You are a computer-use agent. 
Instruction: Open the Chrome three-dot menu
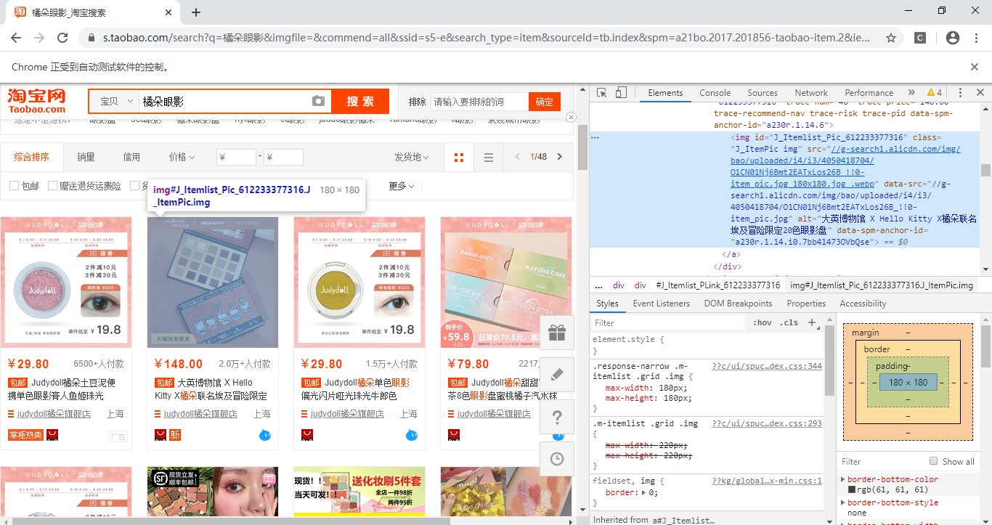[975, 38]
